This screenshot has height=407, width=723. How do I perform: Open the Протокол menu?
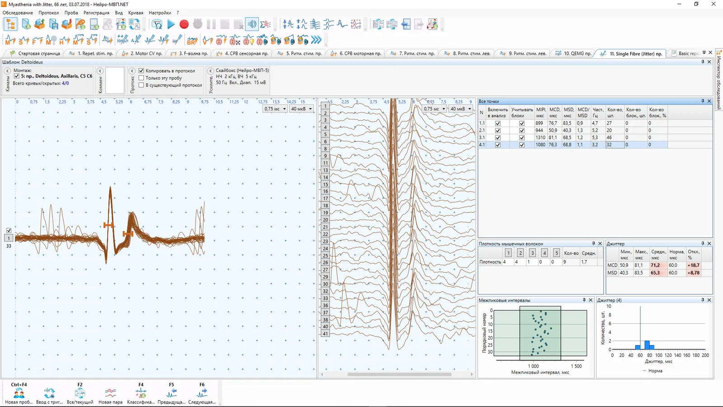48,13
